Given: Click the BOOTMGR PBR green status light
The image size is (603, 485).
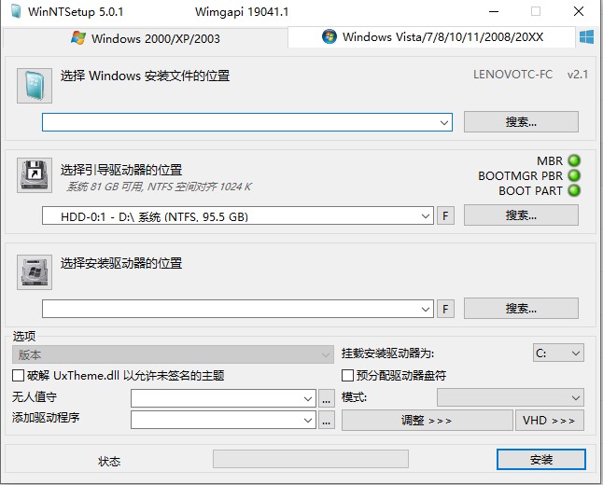Looking at the screenshot, I should pos(574,175).
